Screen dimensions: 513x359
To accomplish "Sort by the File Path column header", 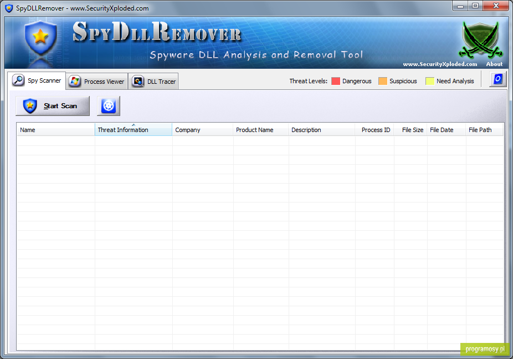I will tap(484, 130).
